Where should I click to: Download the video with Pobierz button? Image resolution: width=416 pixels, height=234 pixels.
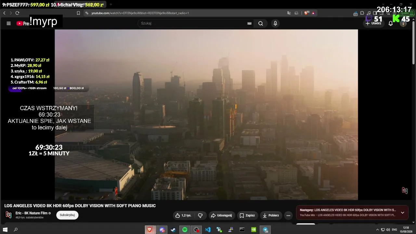click(x=271, y=215)
